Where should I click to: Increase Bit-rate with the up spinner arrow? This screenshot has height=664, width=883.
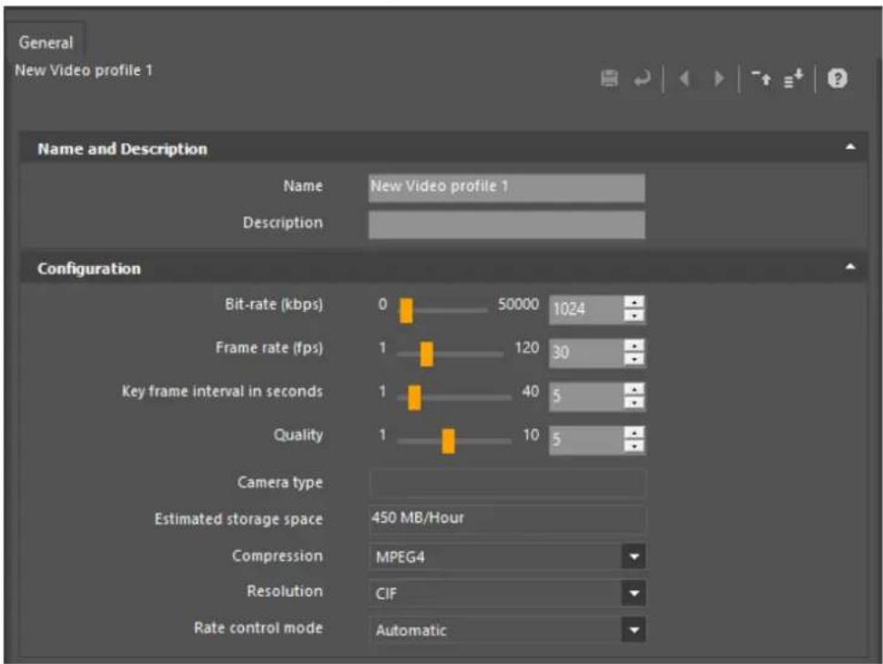[634, 302]
